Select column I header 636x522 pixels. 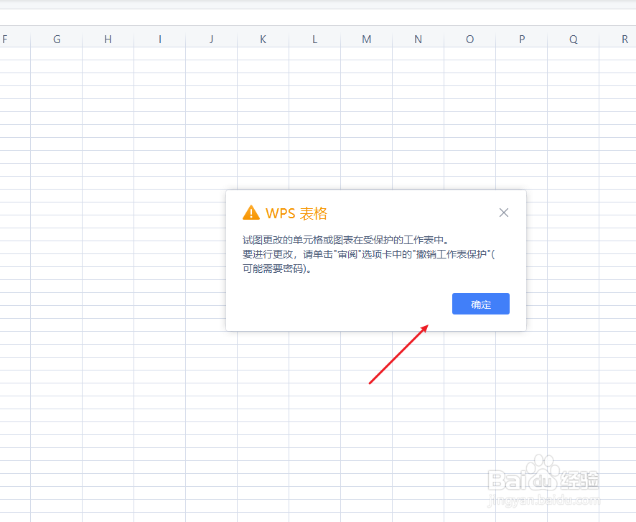click(x=160, y=39)
